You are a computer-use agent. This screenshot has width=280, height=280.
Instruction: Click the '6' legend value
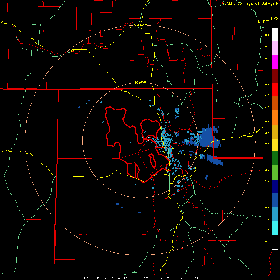tap(268, 218)
